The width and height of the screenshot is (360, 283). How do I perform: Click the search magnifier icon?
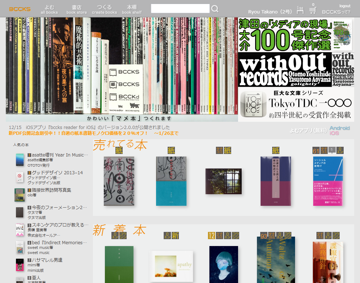point(215,9)
